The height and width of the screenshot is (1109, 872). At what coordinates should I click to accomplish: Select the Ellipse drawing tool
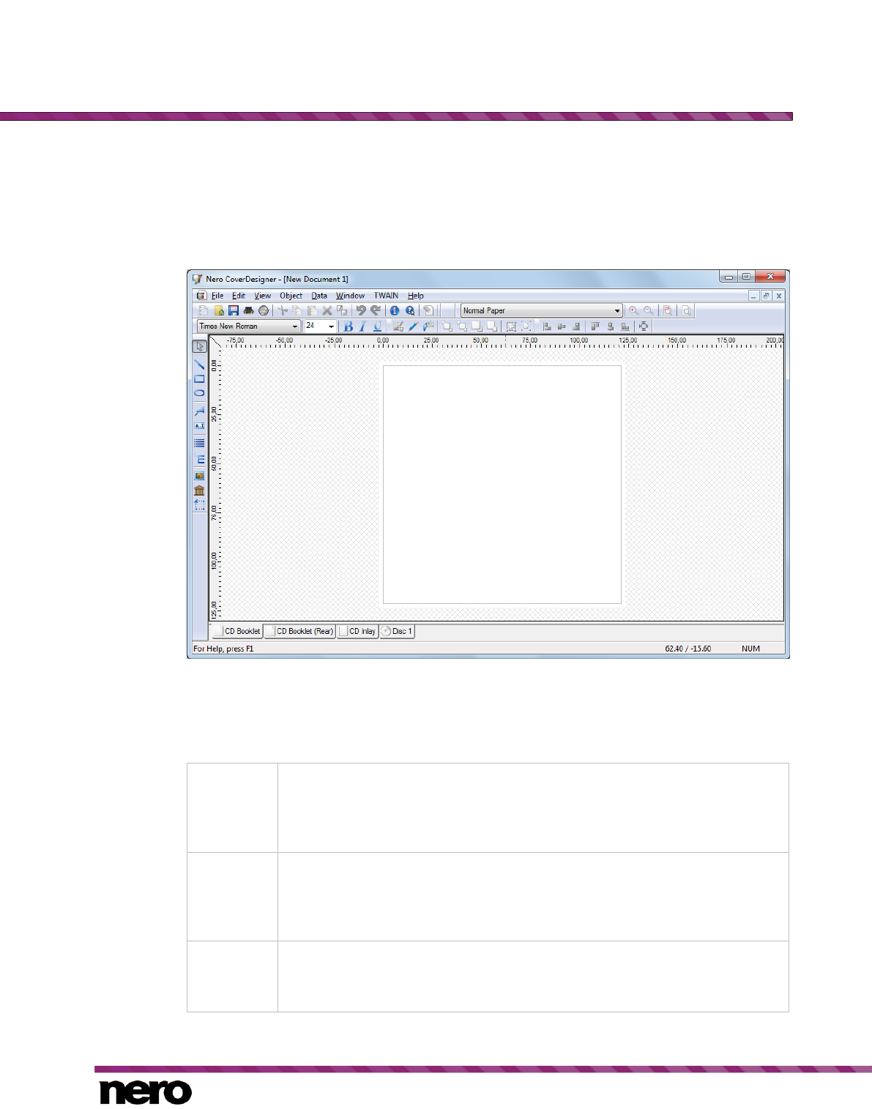[199, 393]
